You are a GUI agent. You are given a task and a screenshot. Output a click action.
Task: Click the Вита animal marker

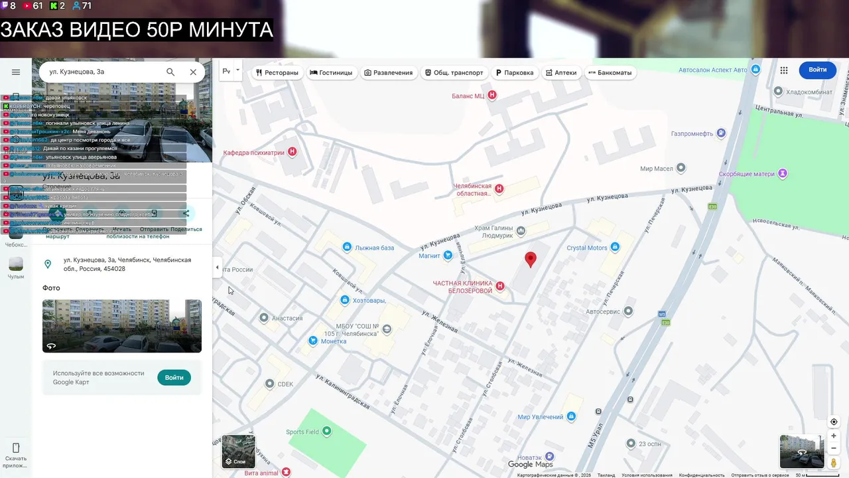[x=286, y=472]
